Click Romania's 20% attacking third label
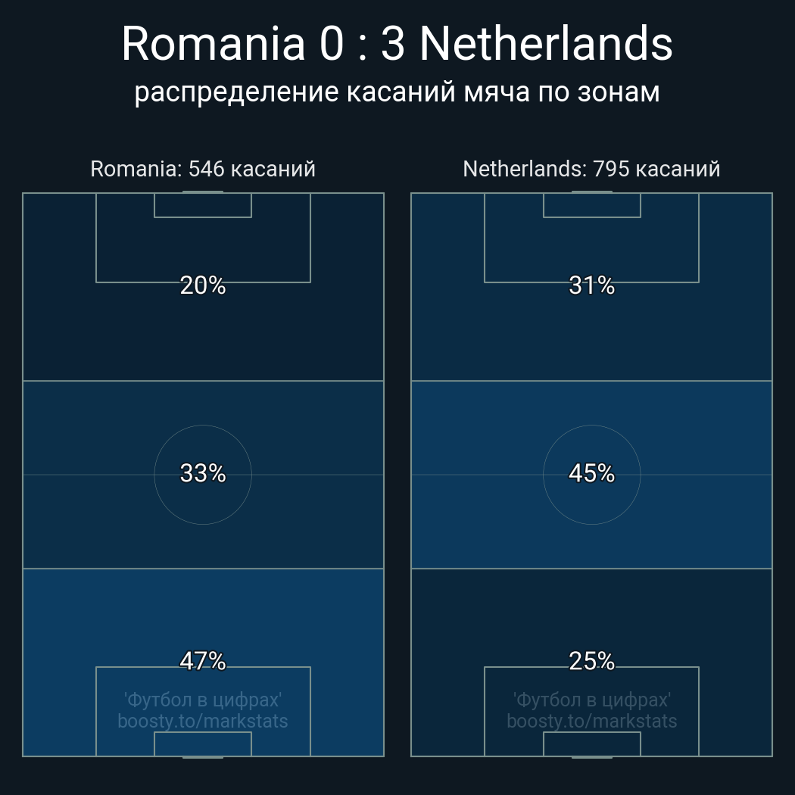The height and width of the screenshot is (795, 795). click(x=203, y=285)
